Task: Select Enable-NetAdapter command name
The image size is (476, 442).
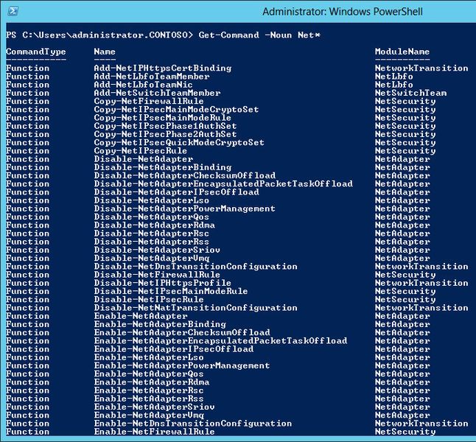Action: (x=141, y=316)
